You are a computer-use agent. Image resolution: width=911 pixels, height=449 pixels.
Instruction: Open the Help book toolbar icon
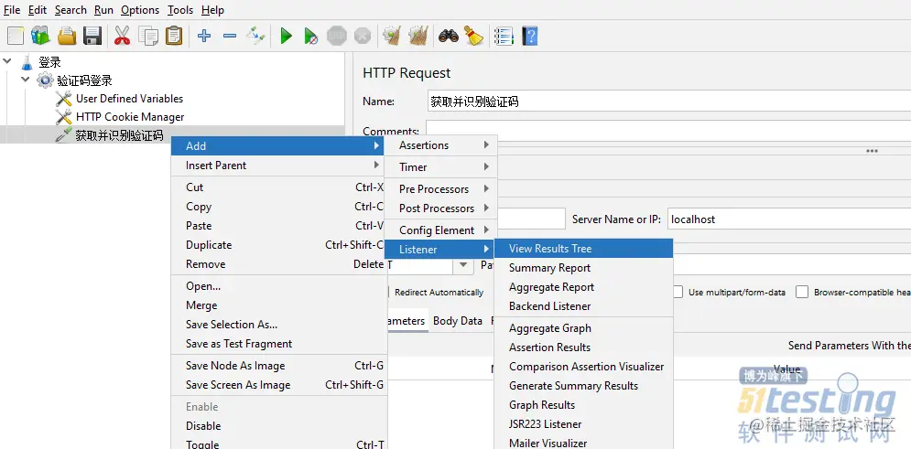[529, 36]
